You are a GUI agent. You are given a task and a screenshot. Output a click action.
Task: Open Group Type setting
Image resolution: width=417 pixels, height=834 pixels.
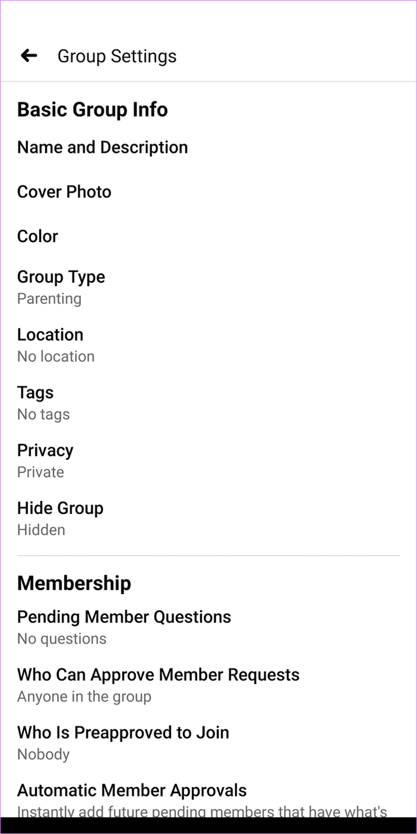[x=208, y=287]
